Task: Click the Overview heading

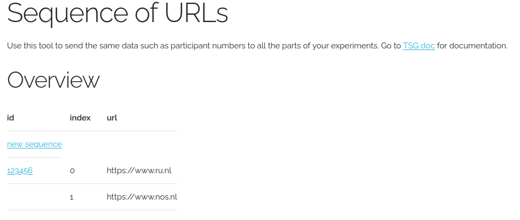Action: point(53,80)
